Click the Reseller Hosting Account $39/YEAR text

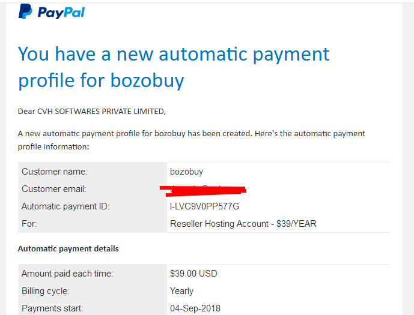pos(243,224)
